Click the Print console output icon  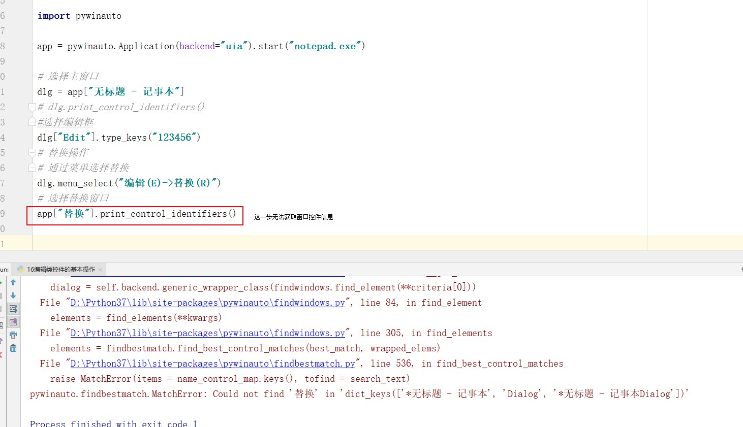pyautogui.click(x=13, y=335)
